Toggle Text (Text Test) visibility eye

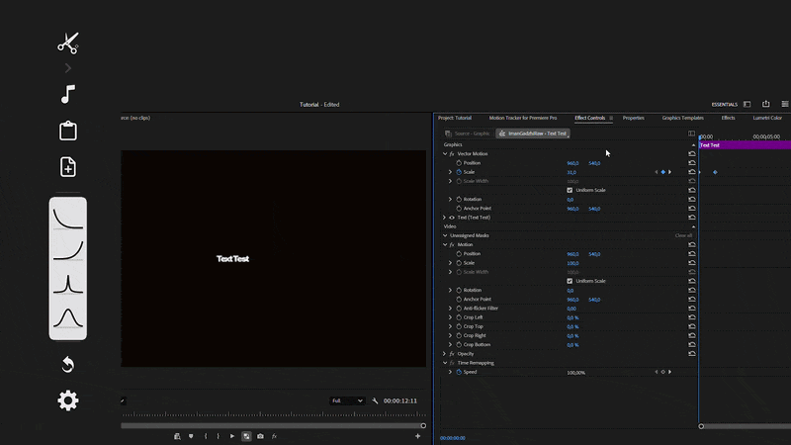pyautogui.click(x=452, y=218)
